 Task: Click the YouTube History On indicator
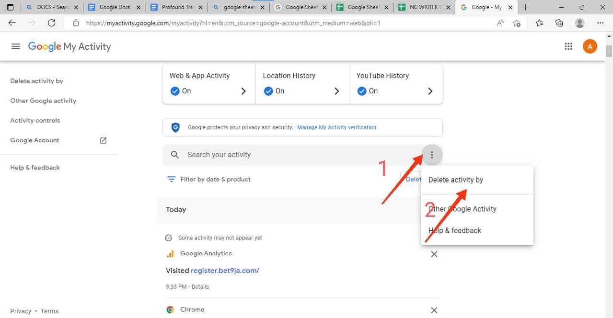(362, 91)
